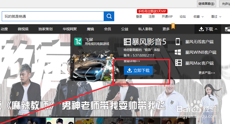
Task: Open the 暴风Mac客户端 link
Action: point(199,63)
